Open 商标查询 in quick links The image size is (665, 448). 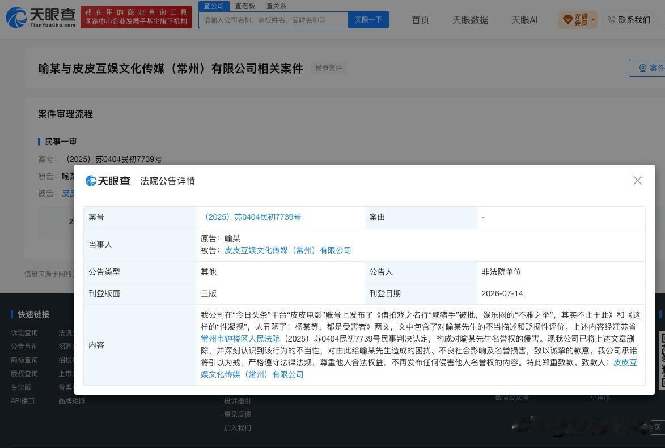(24, 360)
